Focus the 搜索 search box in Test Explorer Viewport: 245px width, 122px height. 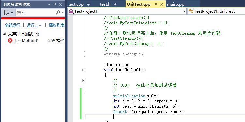pyautogui.click(x=36, y=13)
